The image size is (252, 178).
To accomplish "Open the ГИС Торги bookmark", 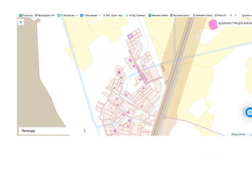I will pyautogui.click(x=113, y=15).
